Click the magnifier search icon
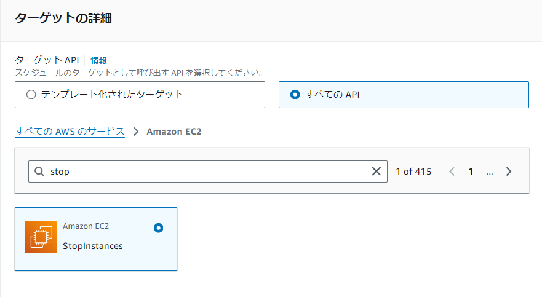 pyautogui.click(x=39, y=172)
